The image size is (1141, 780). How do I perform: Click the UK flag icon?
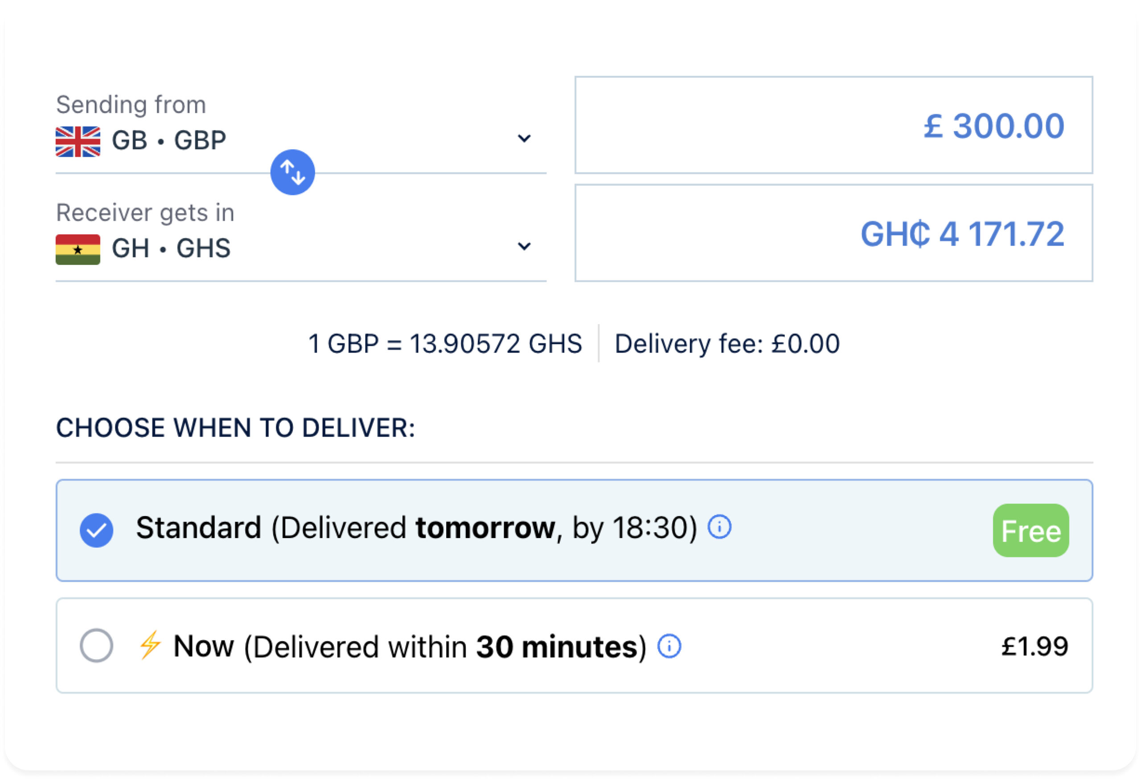point(78,142)
